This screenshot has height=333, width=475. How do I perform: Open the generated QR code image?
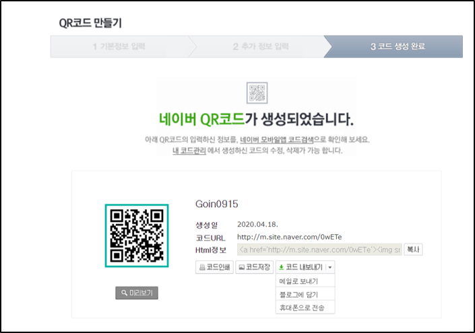tap(137, 235)
